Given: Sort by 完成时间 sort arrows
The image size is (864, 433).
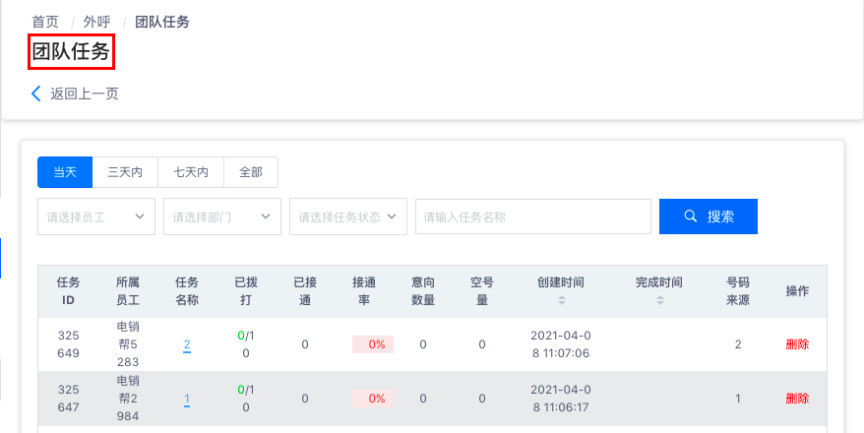Looking at the screenshot, I should click(x=659, y=300).
